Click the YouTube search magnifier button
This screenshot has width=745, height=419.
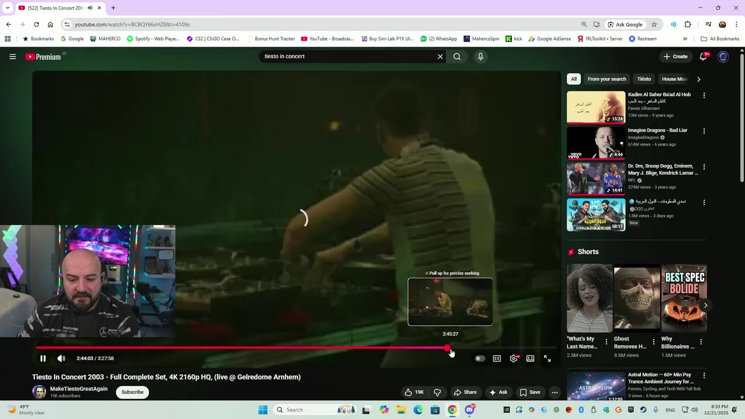(x=457, y=56)
